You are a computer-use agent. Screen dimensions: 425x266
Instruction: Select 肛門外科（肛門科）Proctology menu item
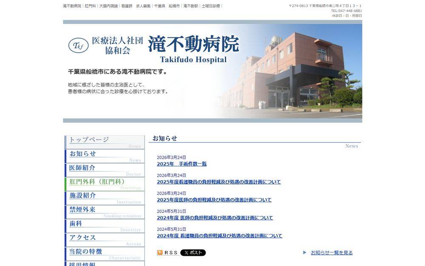click(105, 184)
